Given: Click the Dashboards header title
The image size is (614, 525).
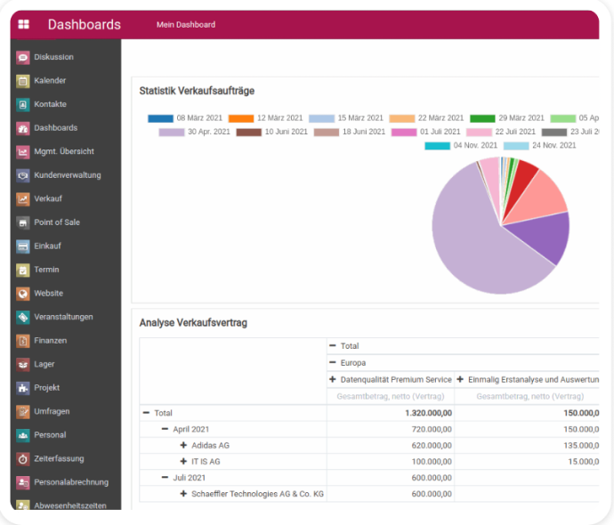Looking at the screenshot, I should coord(84,25).
